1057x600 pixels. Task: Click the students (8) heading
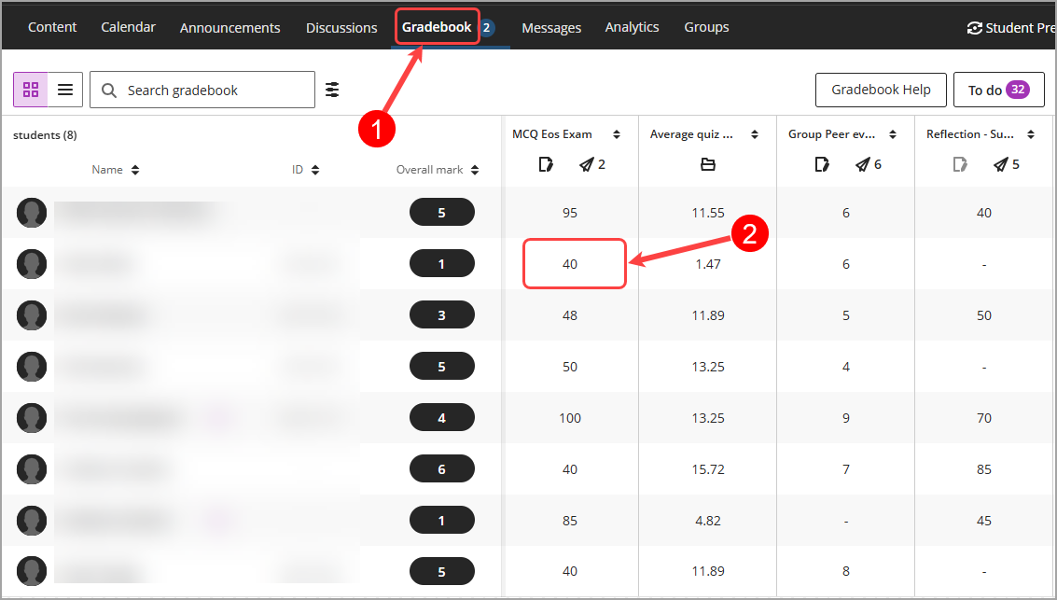pyautogui.click(x=45, y=134)
